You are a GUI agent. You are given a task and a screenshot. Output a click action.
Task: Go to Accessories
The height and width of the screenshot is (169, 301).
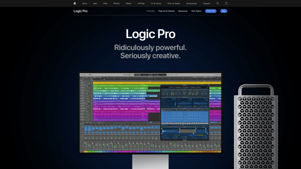coord(191,4)
